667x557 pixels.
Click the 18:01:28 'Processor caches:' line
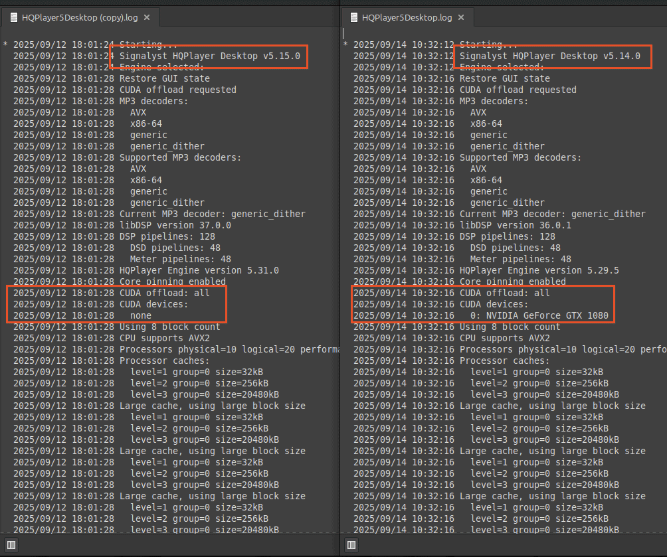point(112,360)
